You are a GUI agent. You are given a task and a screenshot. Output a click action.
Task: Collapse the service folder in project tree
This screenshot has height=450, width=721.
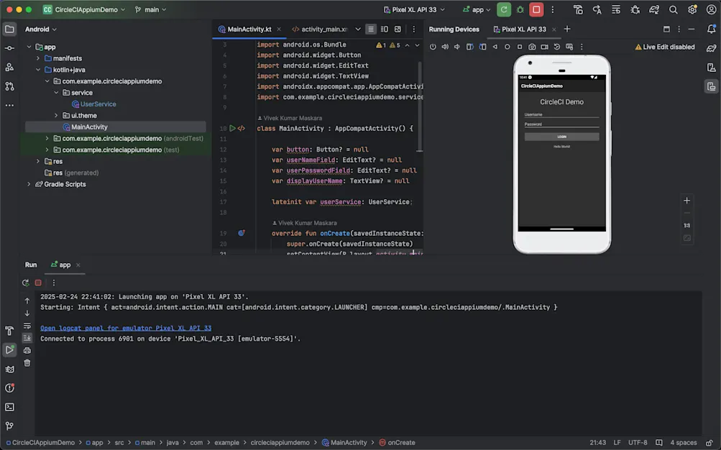(x=55, y=92)
